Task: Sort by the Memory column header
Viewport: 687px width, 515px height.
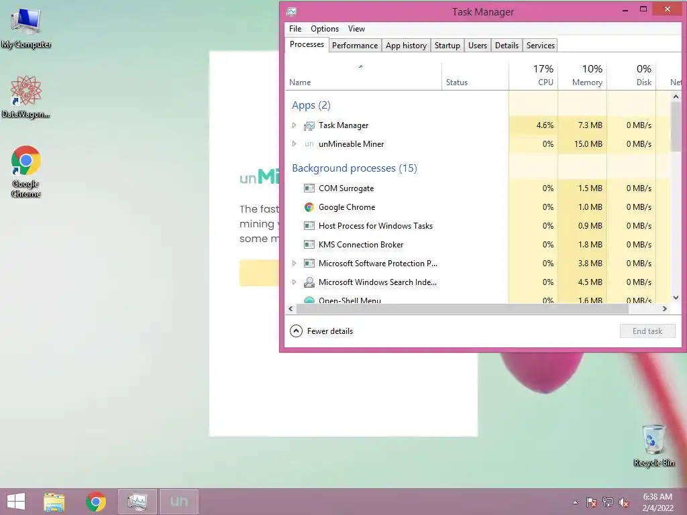Action: (x=583, y=76)
